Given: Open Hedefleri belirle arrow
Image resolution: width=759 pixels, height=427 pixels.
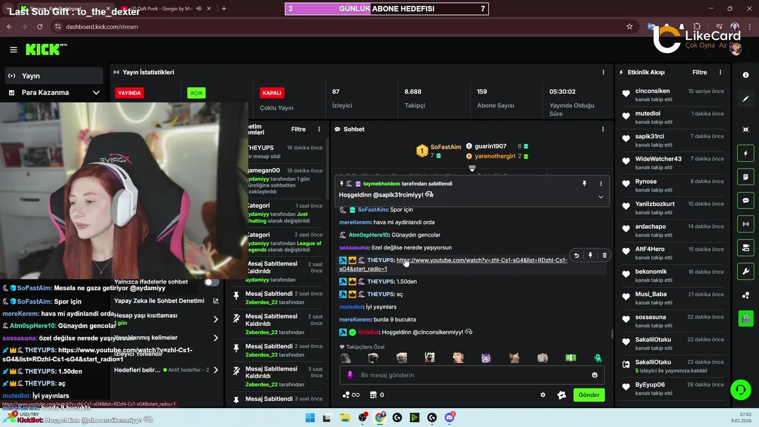Looking at the screenshot, I should click(x=216, y=370).
